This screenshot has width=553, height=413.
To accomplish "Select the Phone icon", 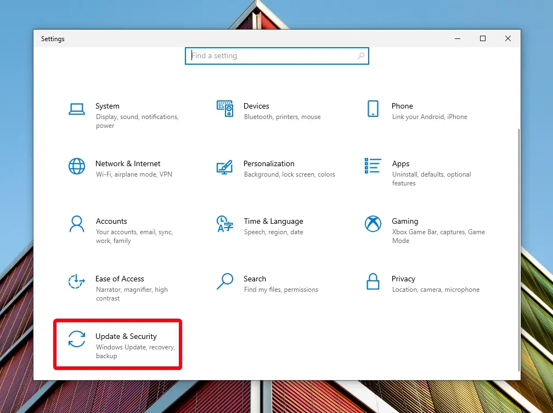I will point(373,109).
